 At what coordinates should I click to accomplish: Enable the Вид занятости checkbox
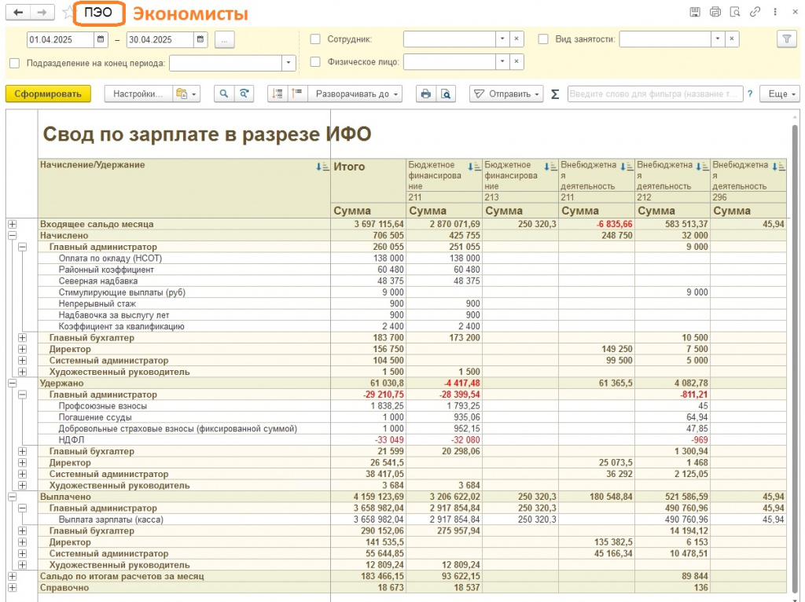(x=543, y=39)
